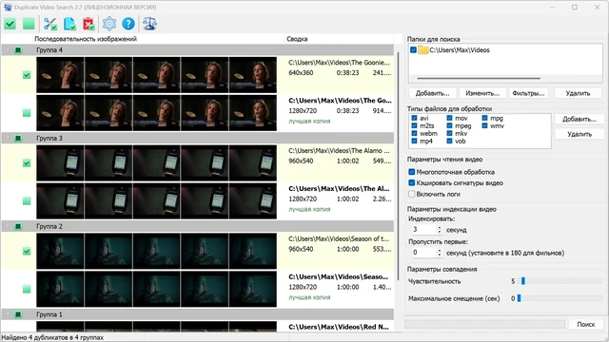Collapse the Группа 1 group

coord(8,314)
